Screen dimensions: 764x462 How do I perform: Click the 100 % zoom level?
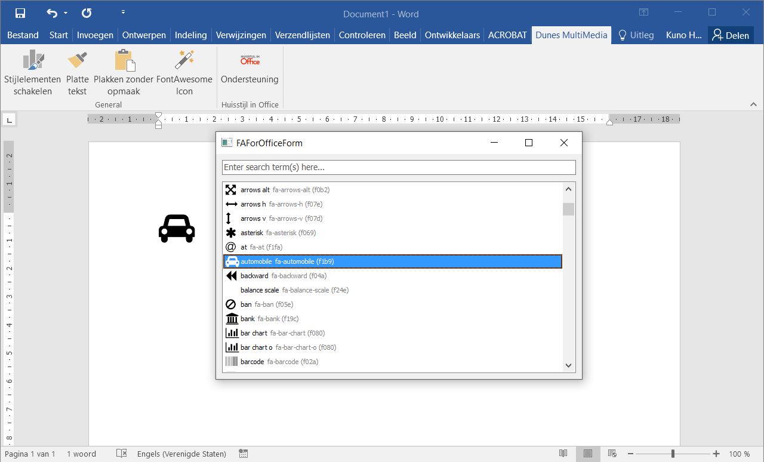739,454
